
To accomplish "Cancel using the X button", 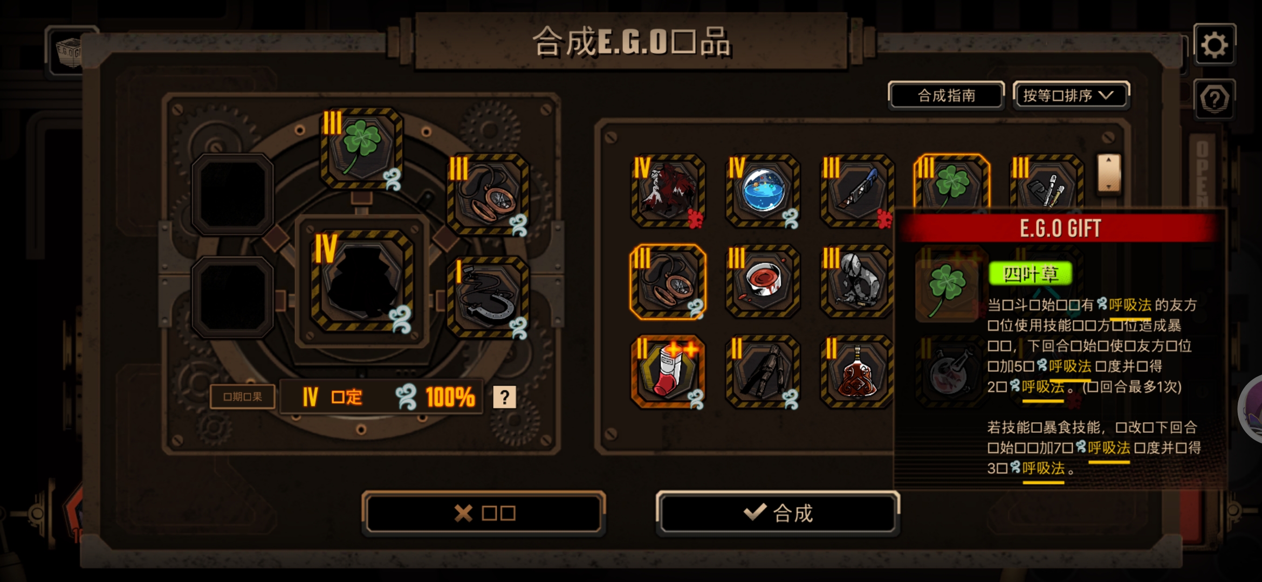I will point(484,513).
